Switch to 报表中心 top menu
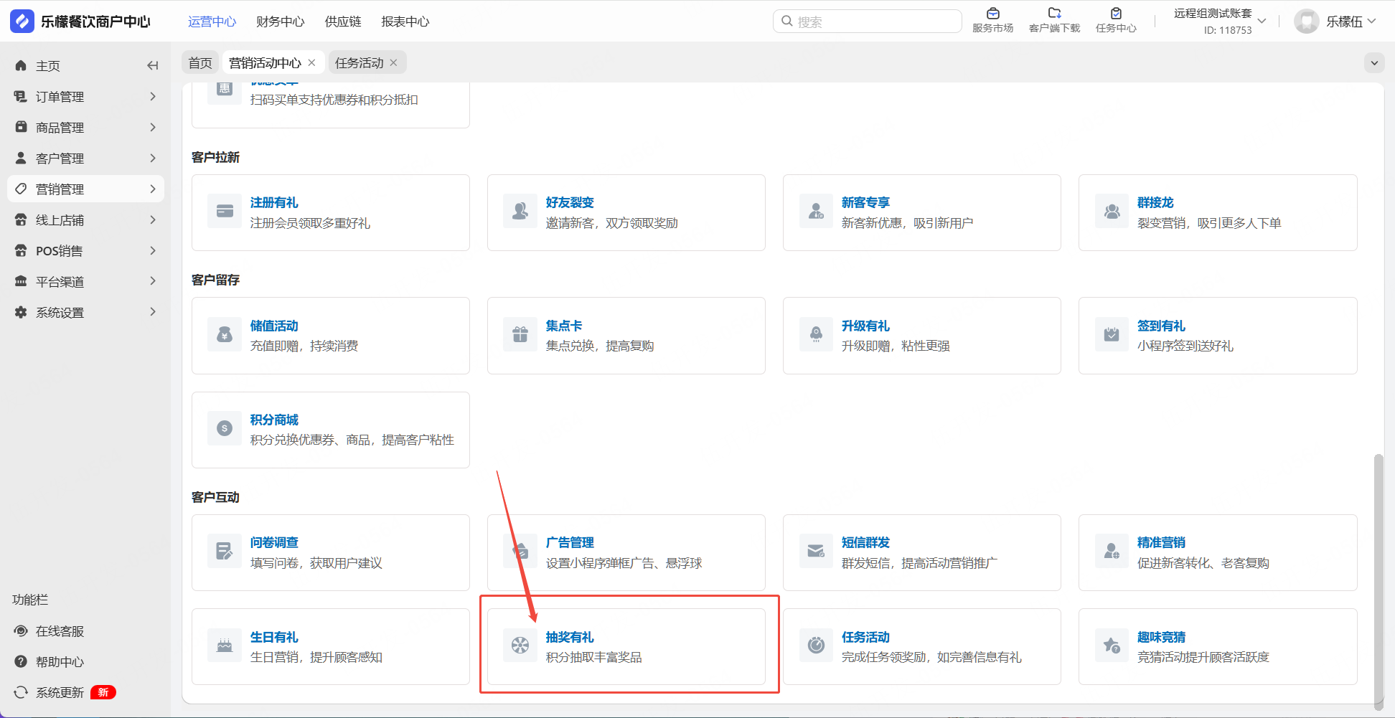This screenshot has width=1395, height=718. pos(405,22)
